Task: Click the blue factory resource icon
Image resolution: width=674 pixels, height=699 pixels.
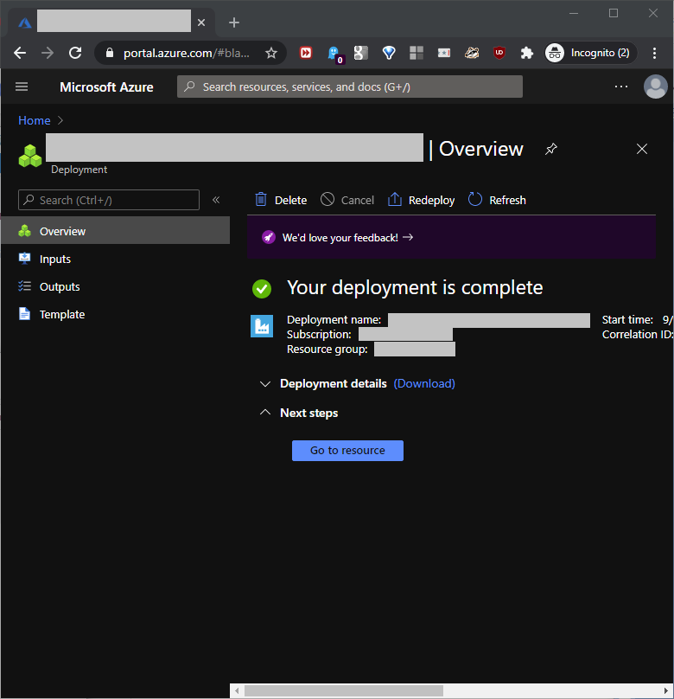Action: (x=262, y=326)
